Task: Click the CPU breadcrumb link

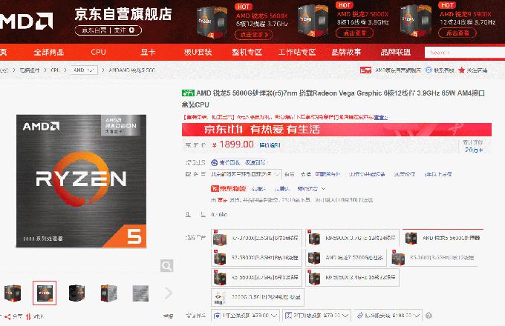Action: pyautogui.click(x=55, y=70)
